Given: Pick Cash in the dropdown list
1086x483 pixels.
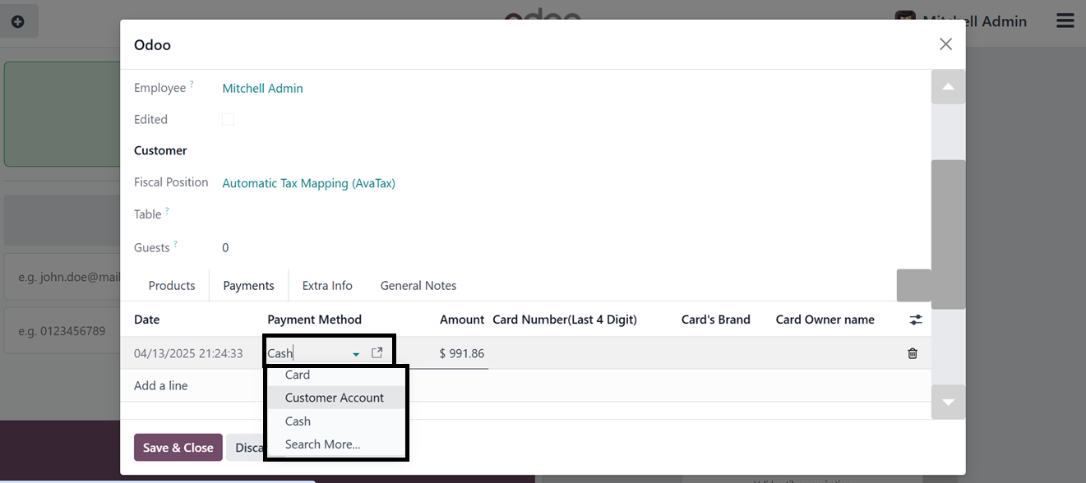Looking at the screenshot, I should 298,421.
